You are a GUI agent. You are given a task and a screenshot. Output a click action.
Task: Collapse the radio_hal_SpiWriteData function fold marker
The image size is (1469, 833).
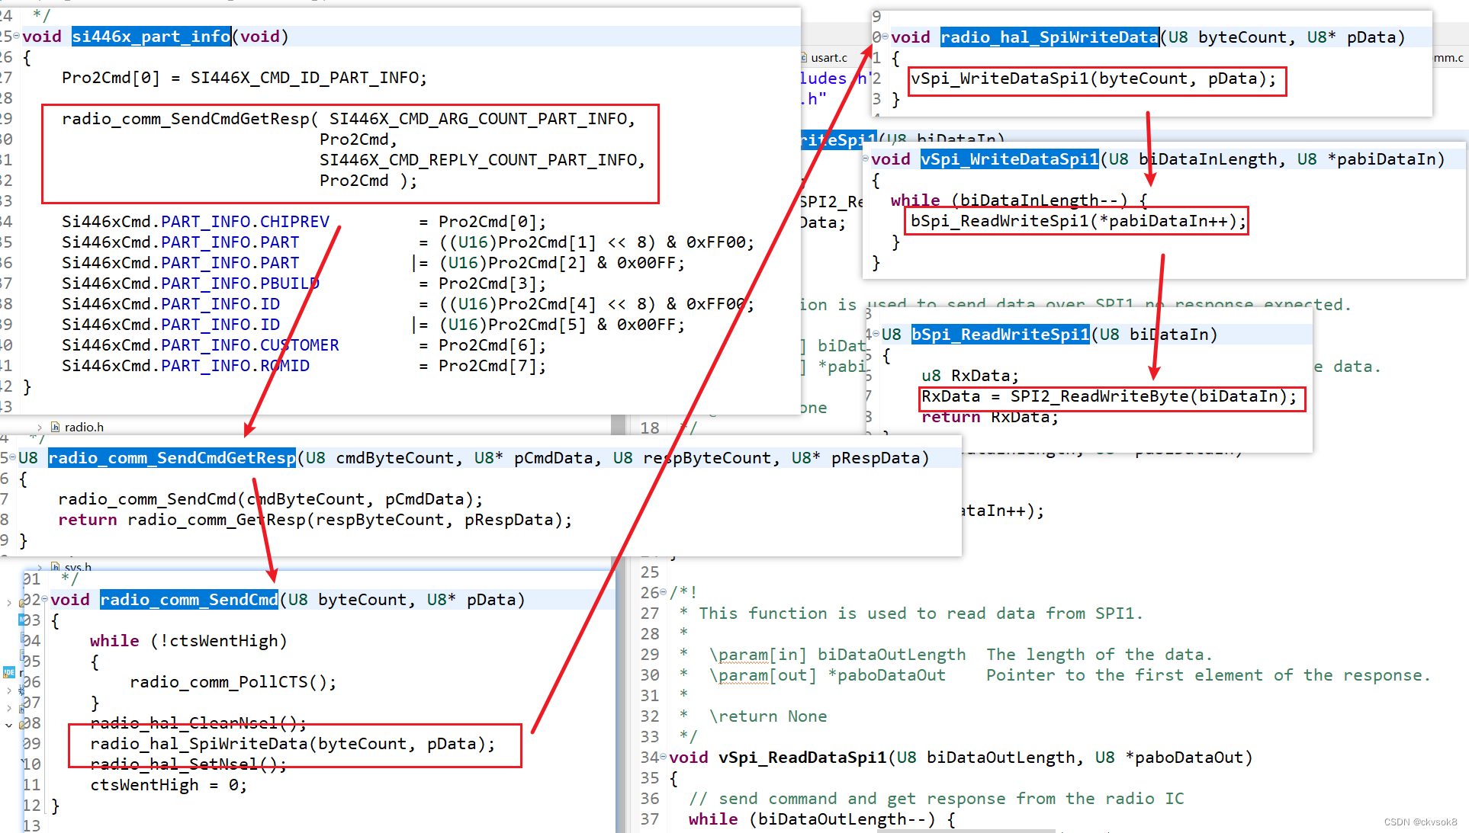coord(885,37)
